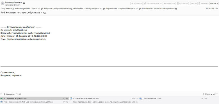The image size is (219, 104).
Task: Click the sender avatar icon
Action: [3, 3]
